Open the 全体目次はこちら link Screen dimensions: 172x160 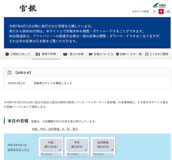tap(18, 150)
